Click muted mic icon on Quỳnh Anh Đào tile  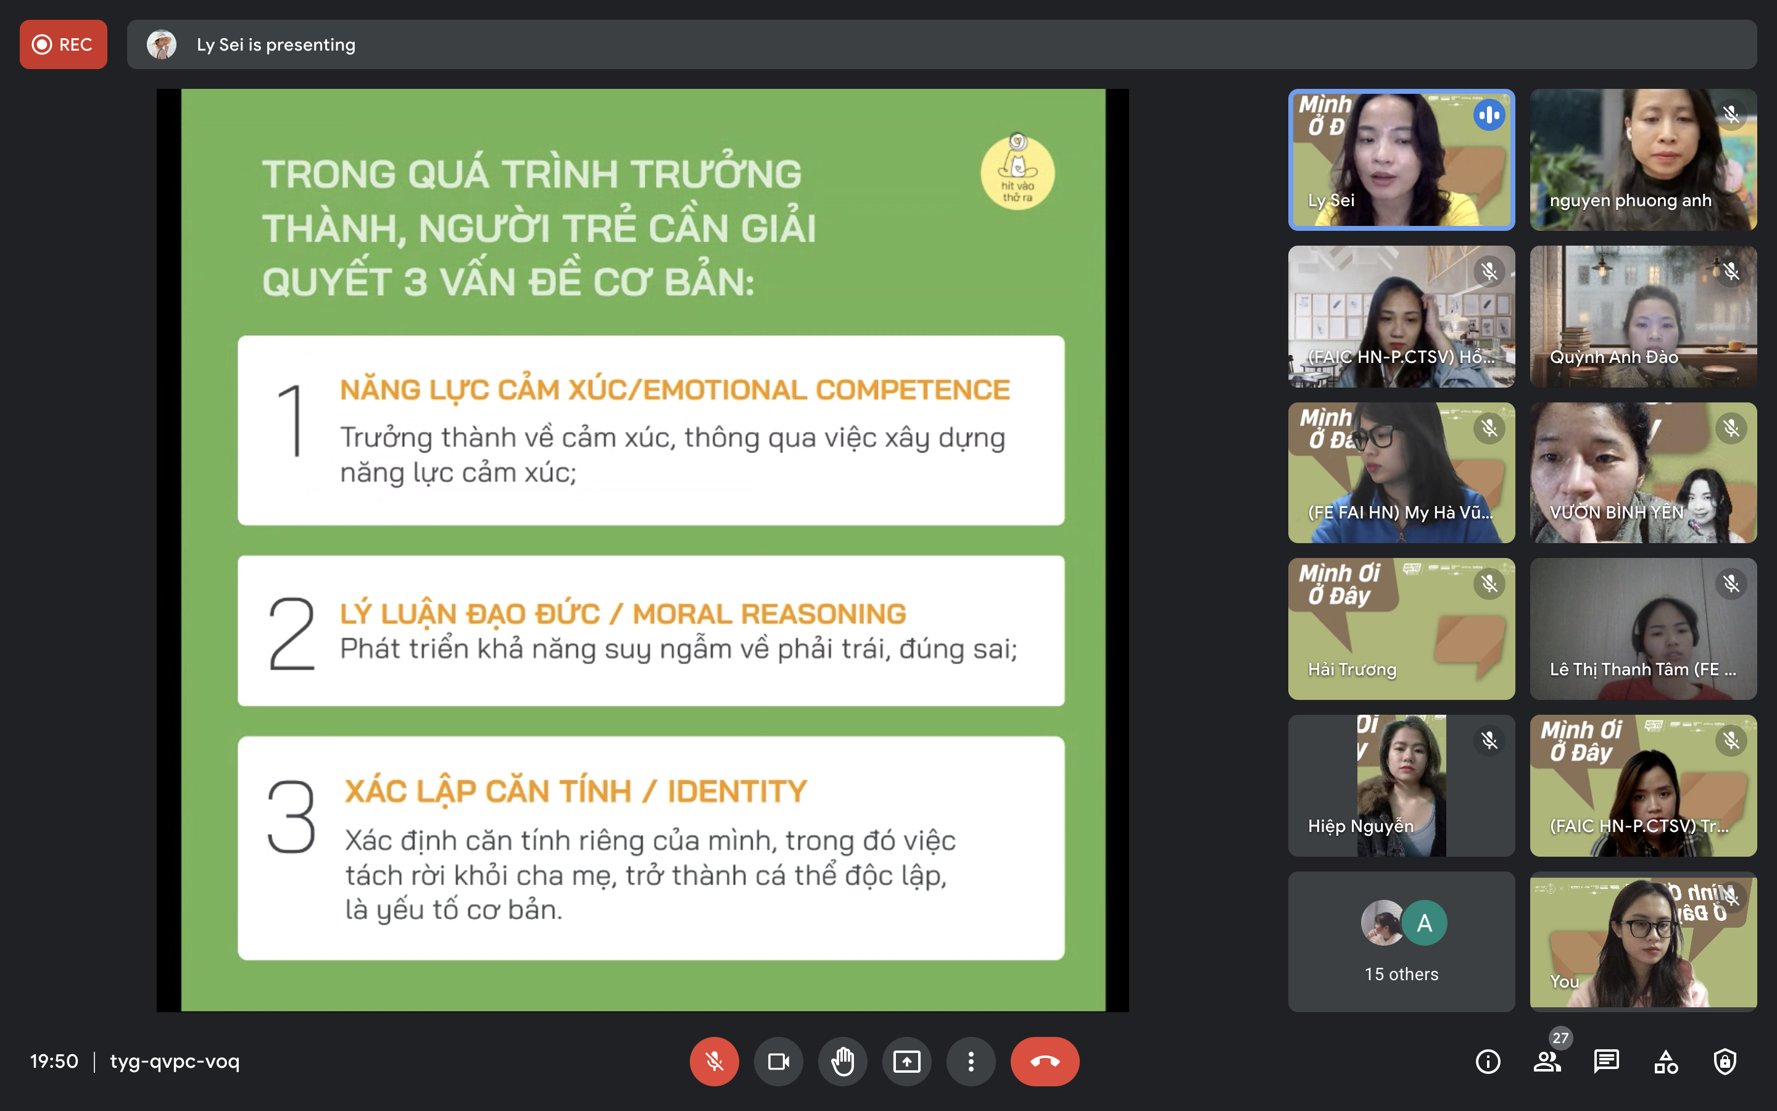click(x=1731, y=271)
